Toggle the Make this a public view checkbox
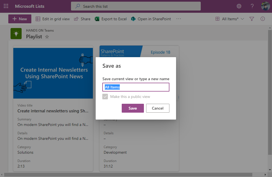 tap(105, 97)
